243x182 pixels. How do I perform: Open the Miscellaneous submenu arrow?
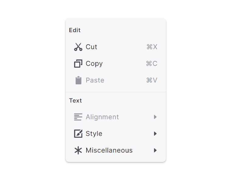[x=155, y=150]
